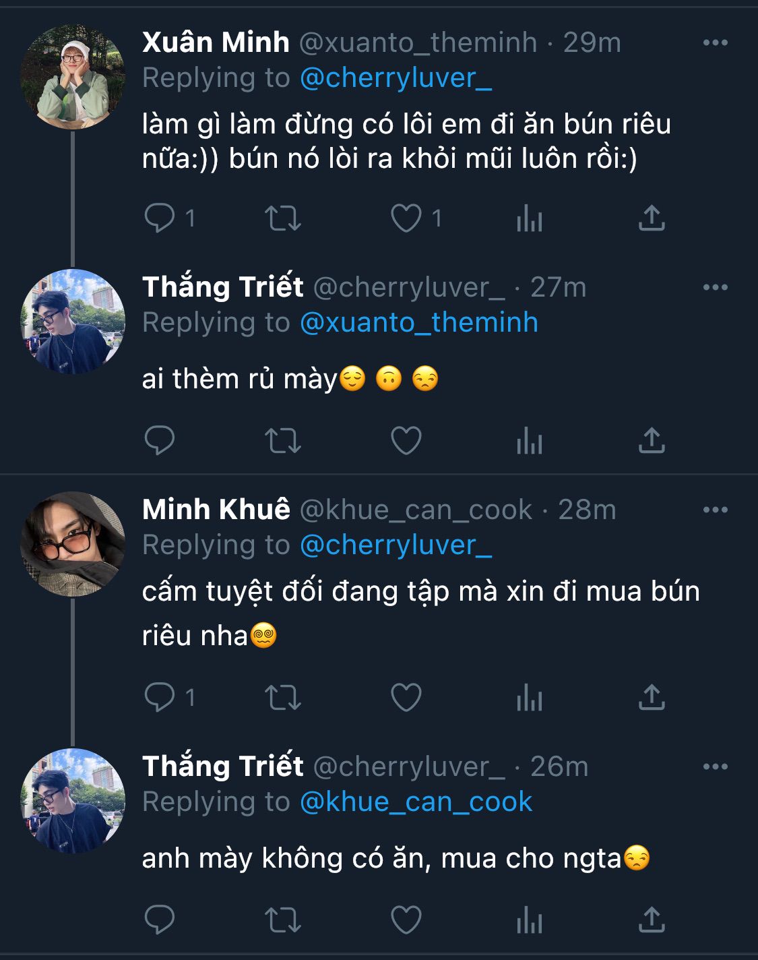This screenshot has height=960, width=758.
Task: View analytics on Thắng Triết's 26m reply
Action: pyautogui.click(x=530, y=920)
